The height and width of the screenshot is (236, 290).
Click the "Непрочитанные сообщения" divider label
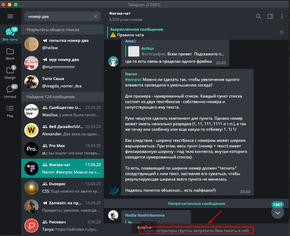coord(196,203)
